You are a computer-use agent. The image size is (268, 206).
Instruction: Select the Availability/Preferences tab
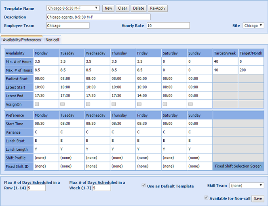22,40
